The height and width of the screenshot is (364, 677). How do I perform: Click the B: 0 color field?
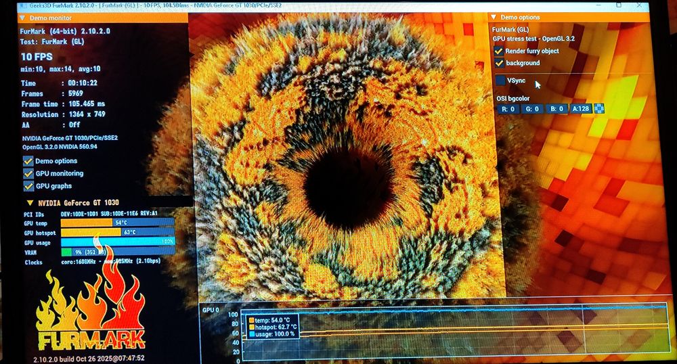pyautogui.click(x=556, y=109)
